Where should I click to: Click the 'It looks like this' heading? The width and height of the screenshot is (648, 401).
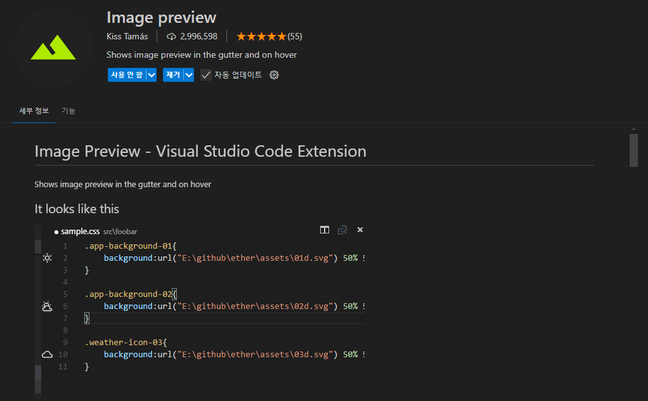click(77, 209)
